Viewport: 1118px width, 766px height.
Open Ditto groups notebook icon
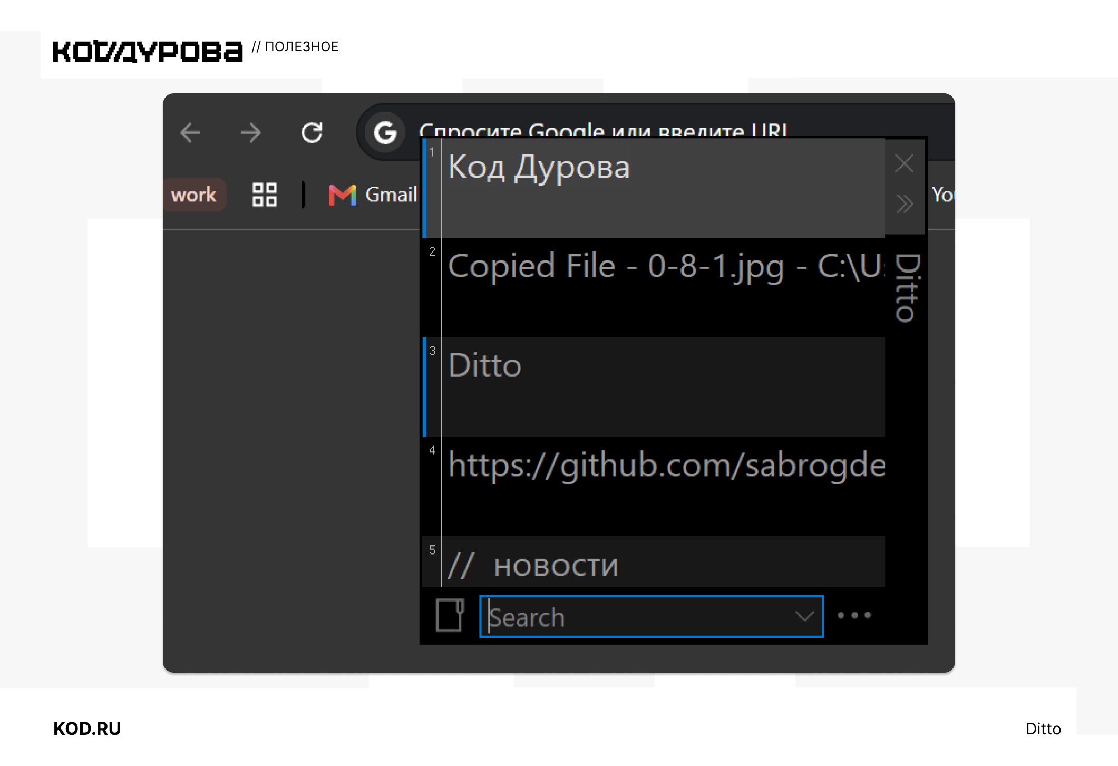(450, 615)
